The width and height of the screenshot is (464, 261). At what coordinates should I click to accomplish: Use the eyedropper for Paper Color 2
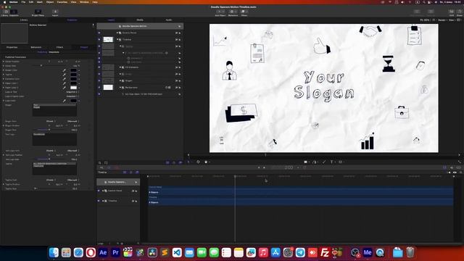tap(65, 88)
